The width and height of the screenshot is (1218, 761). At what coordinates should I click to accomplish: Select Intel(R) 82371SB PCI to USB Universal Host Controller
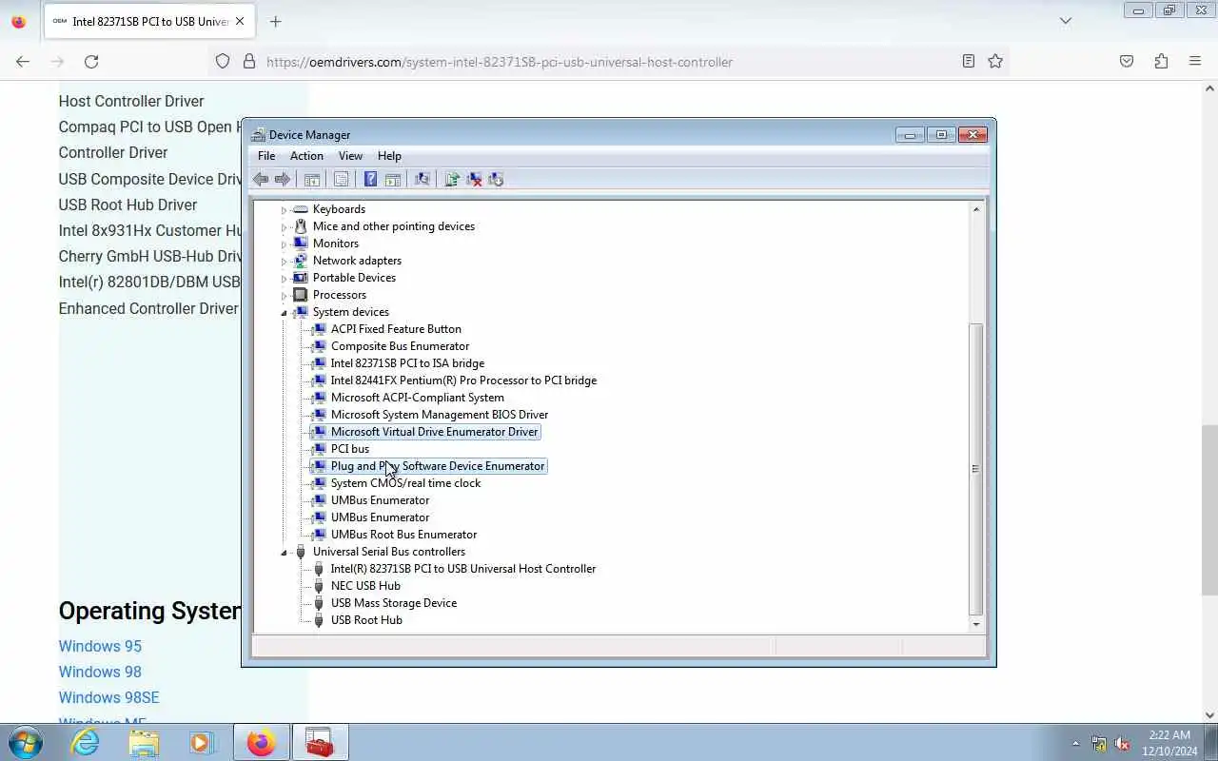tap(462, 569)
